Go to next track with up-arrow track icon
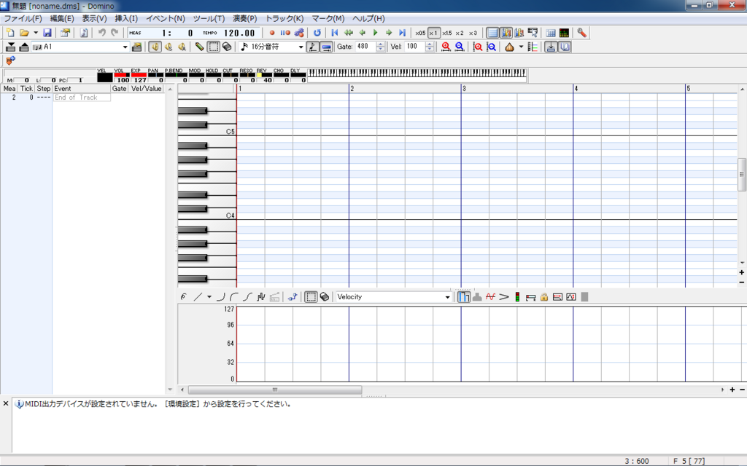The width and height of the screenshot is (747, 466). (x=24, y=47)
